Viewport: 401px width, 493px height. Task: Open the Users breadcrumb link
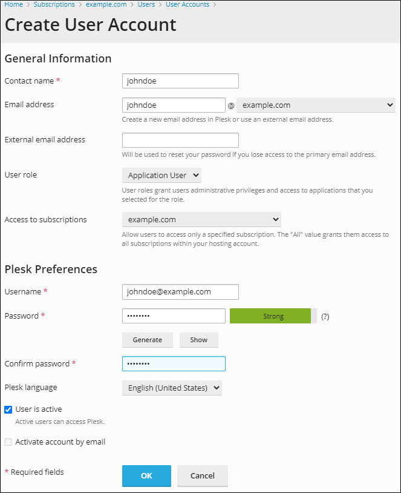(146, 4)
